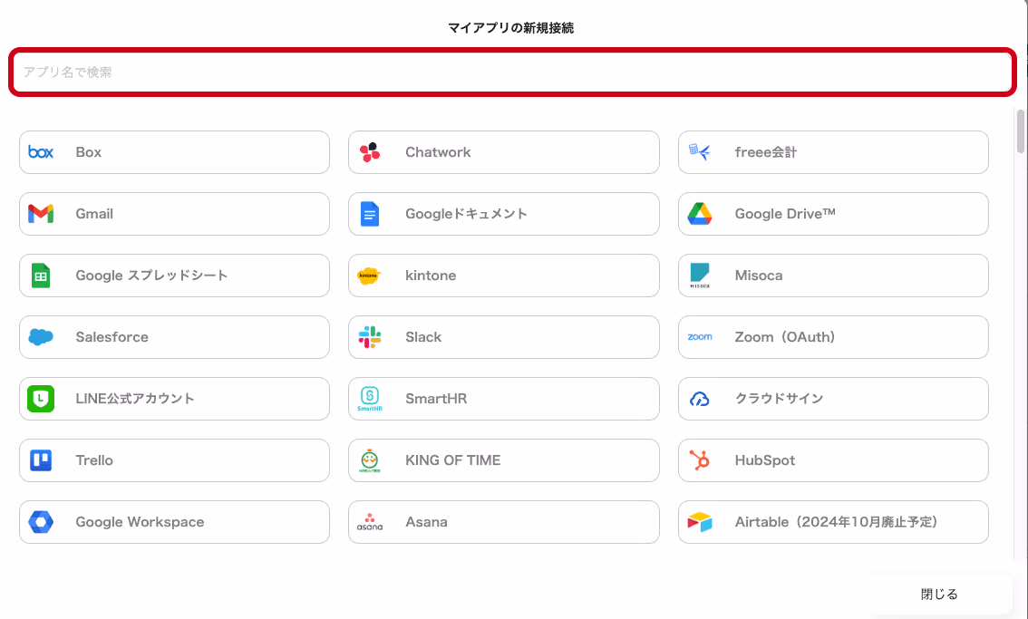
Task: Click the Box logo icon
Action: [41, 152]
